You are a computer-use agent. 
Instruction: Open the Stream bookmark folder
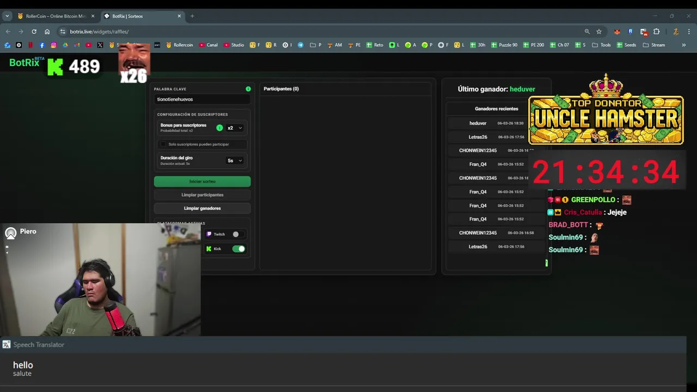(654, 45)
